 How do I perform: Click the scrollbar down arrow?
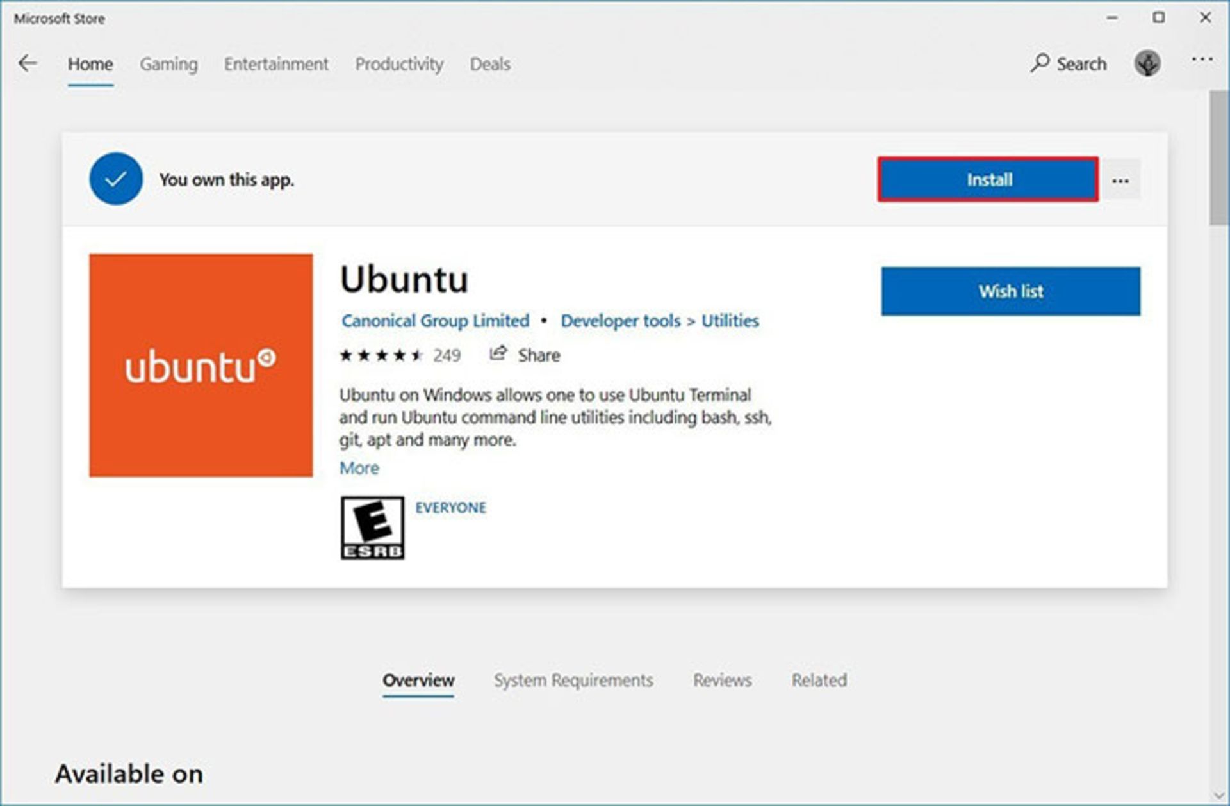1218,795
